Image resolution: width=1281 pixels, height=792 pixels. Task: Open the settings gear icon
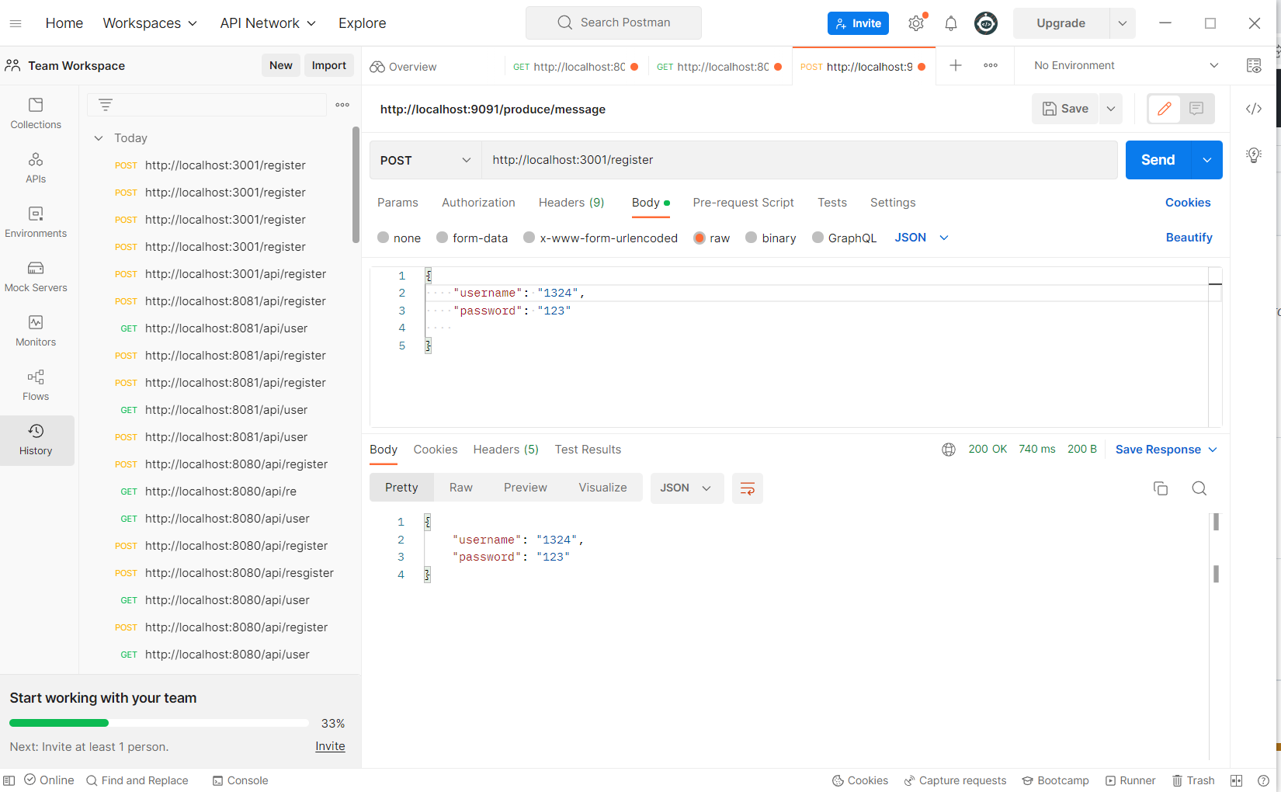point(916,23)
